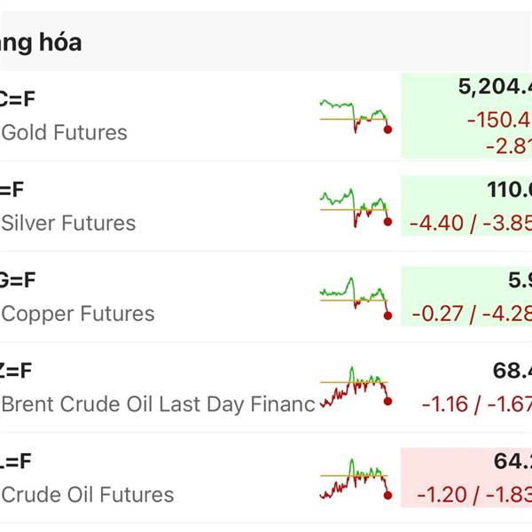The width and height of the screenshot is (532, 532).
Task: Open the Gold Futures name link
Action: [65, 133]
